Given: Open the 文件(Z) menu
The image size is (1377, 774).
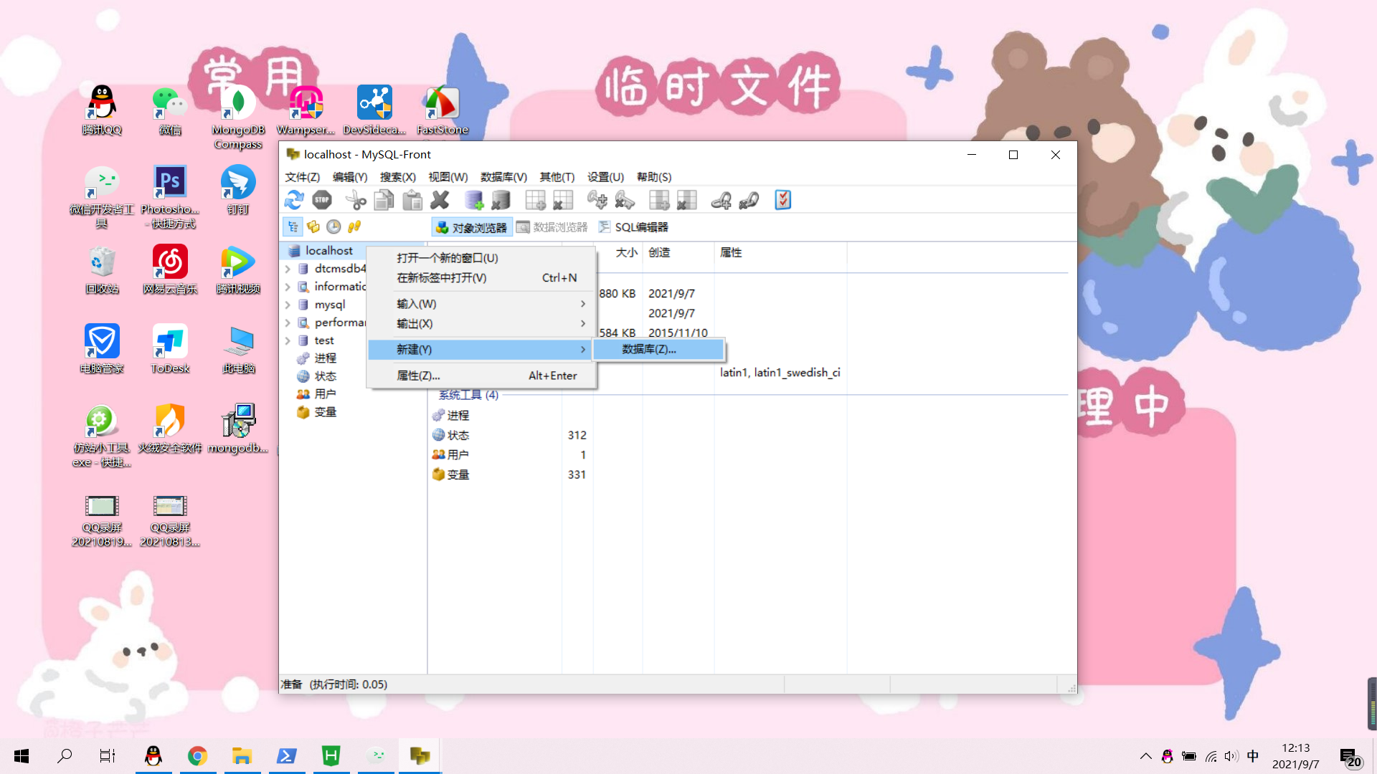Looking at the screenshot, I should coord(303,177).
